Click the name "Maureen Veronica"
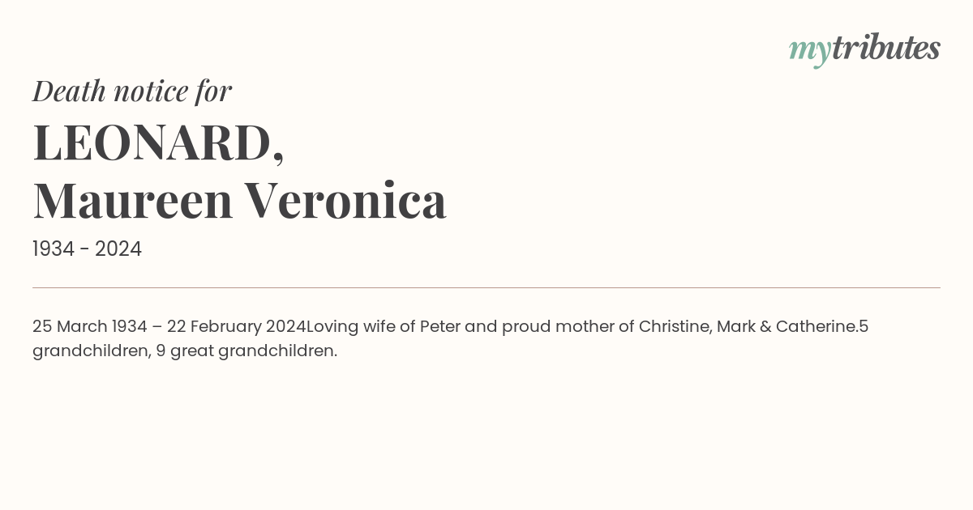 240,201
